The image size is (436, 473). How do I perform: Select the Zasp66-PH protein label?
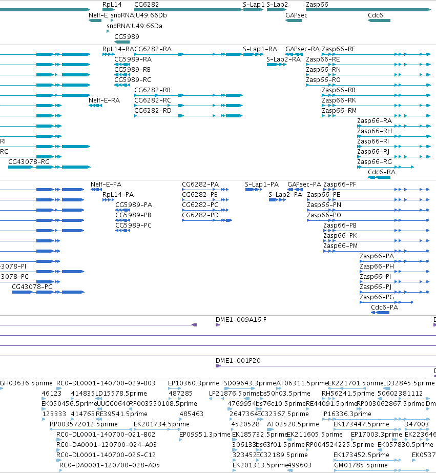coord(377,266)
